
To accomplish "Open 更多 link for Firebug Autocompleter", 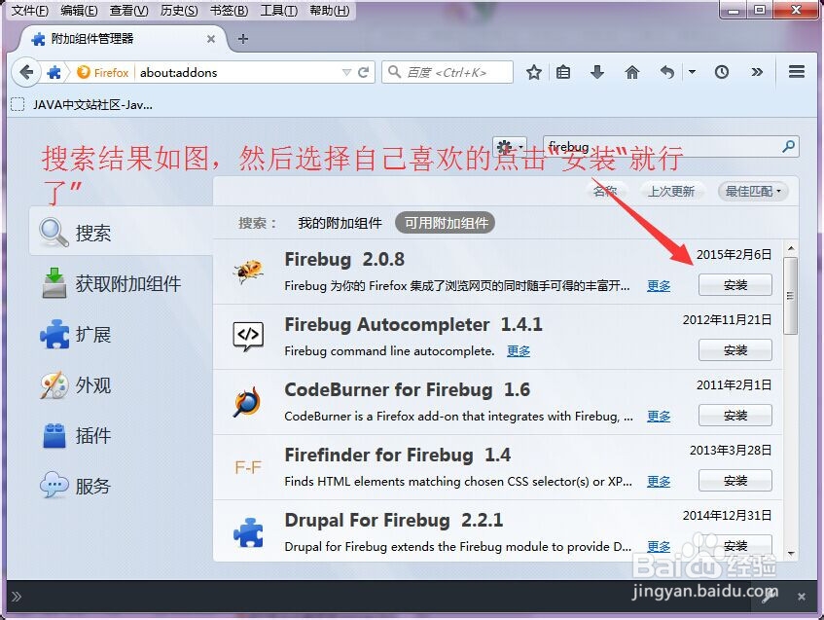I will coord(519,350).
